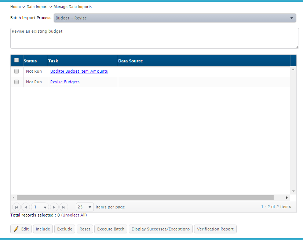Toggle the select-all header checkbox
The image size is (303, 240).
pos(17,61)
